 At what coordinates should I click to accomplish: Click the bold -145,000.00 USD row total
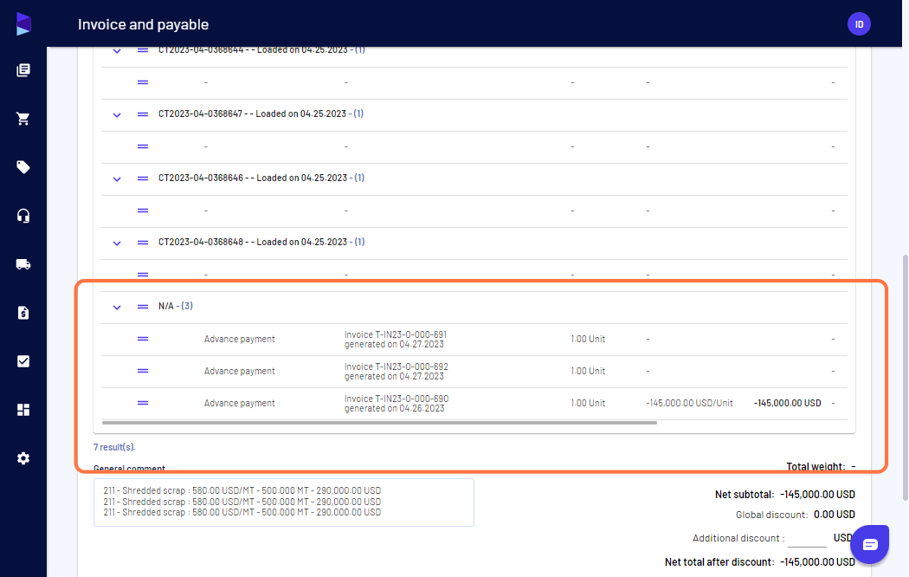pos(787,403)
